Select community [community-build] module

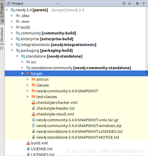pyautogui.click(x=48, y=33)
